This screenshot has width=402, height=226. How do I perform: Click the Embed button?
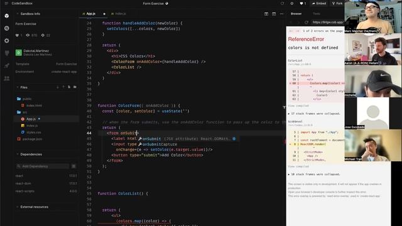click(x=319, y=3)
